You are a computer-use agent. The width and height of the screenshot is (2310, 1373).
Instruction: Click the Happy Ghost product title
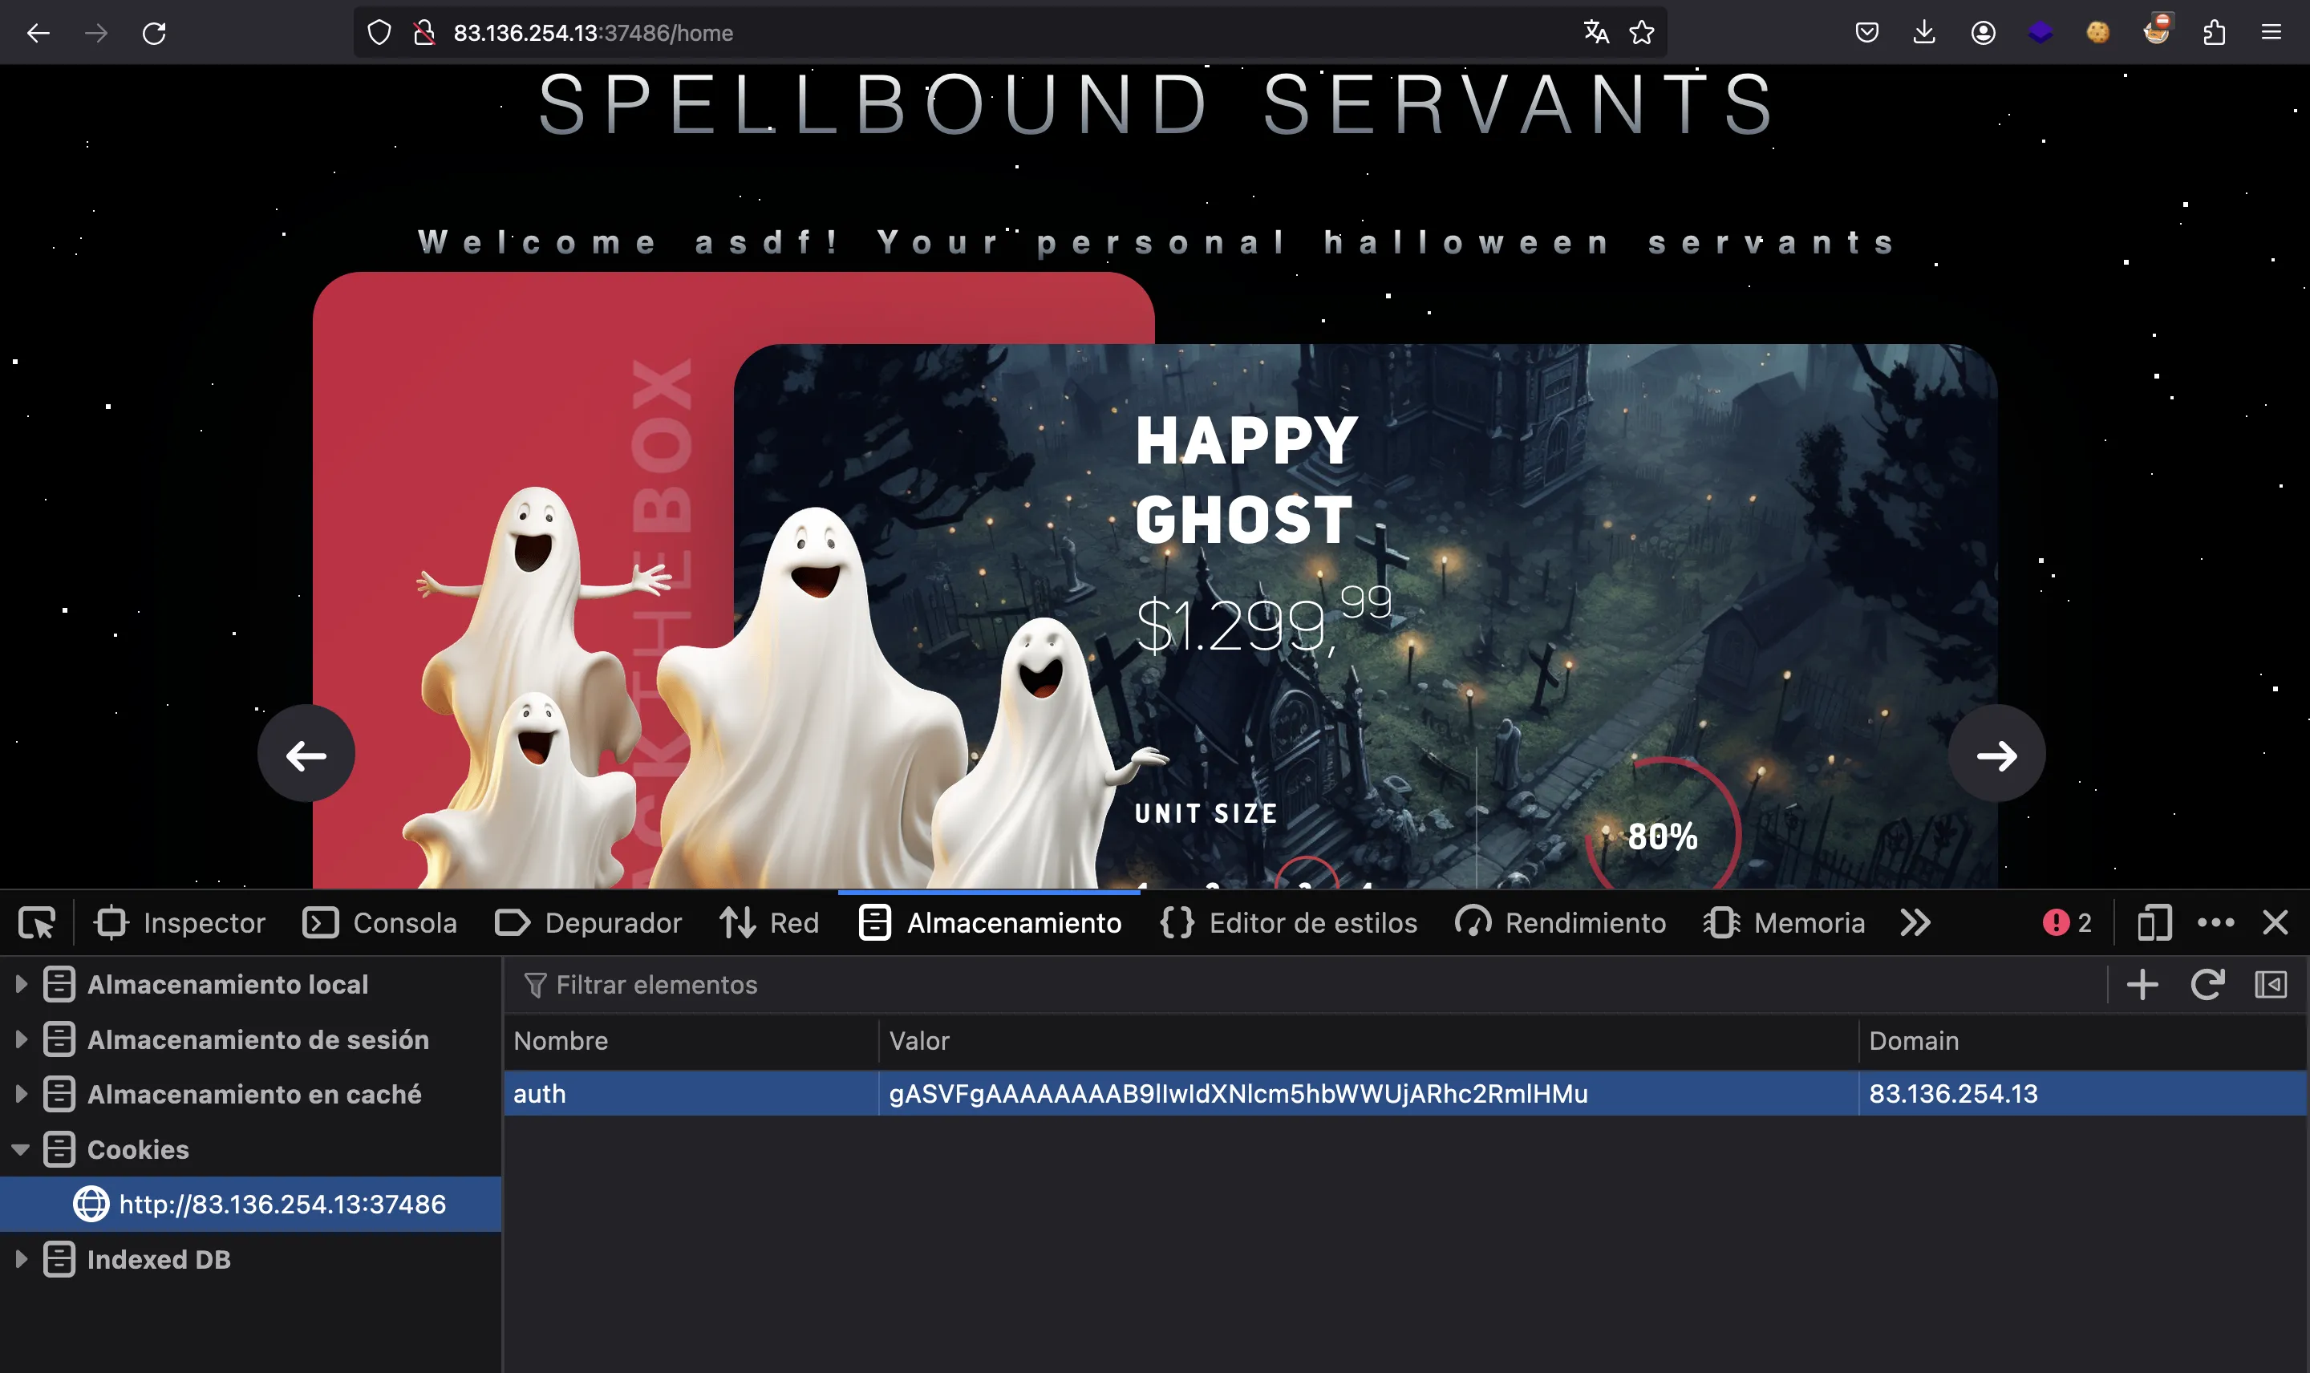click(1246, 480)
